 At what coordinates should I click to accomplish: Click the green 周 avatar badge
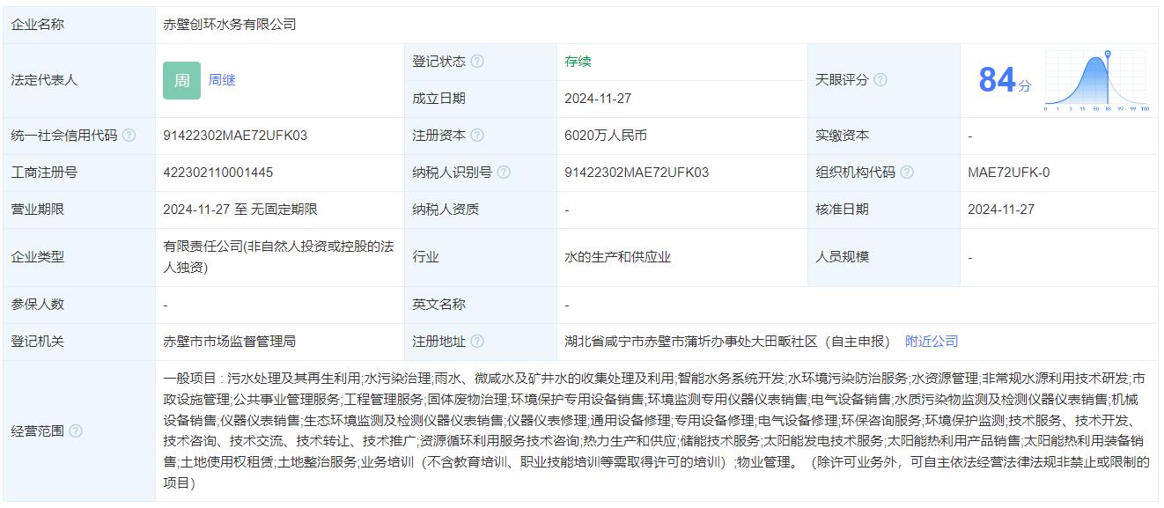tap(181, 80)
